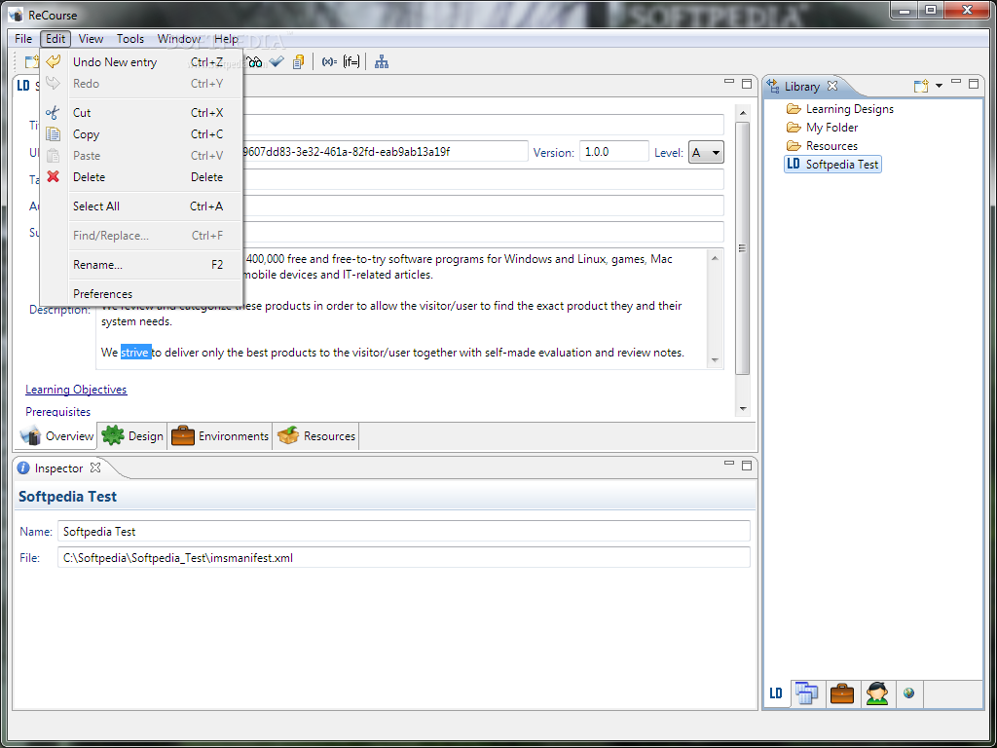The height and width of the screenshot is (748, 997).
Task: Select the globe tab icon in Library
Action: [x=908, y=692]
